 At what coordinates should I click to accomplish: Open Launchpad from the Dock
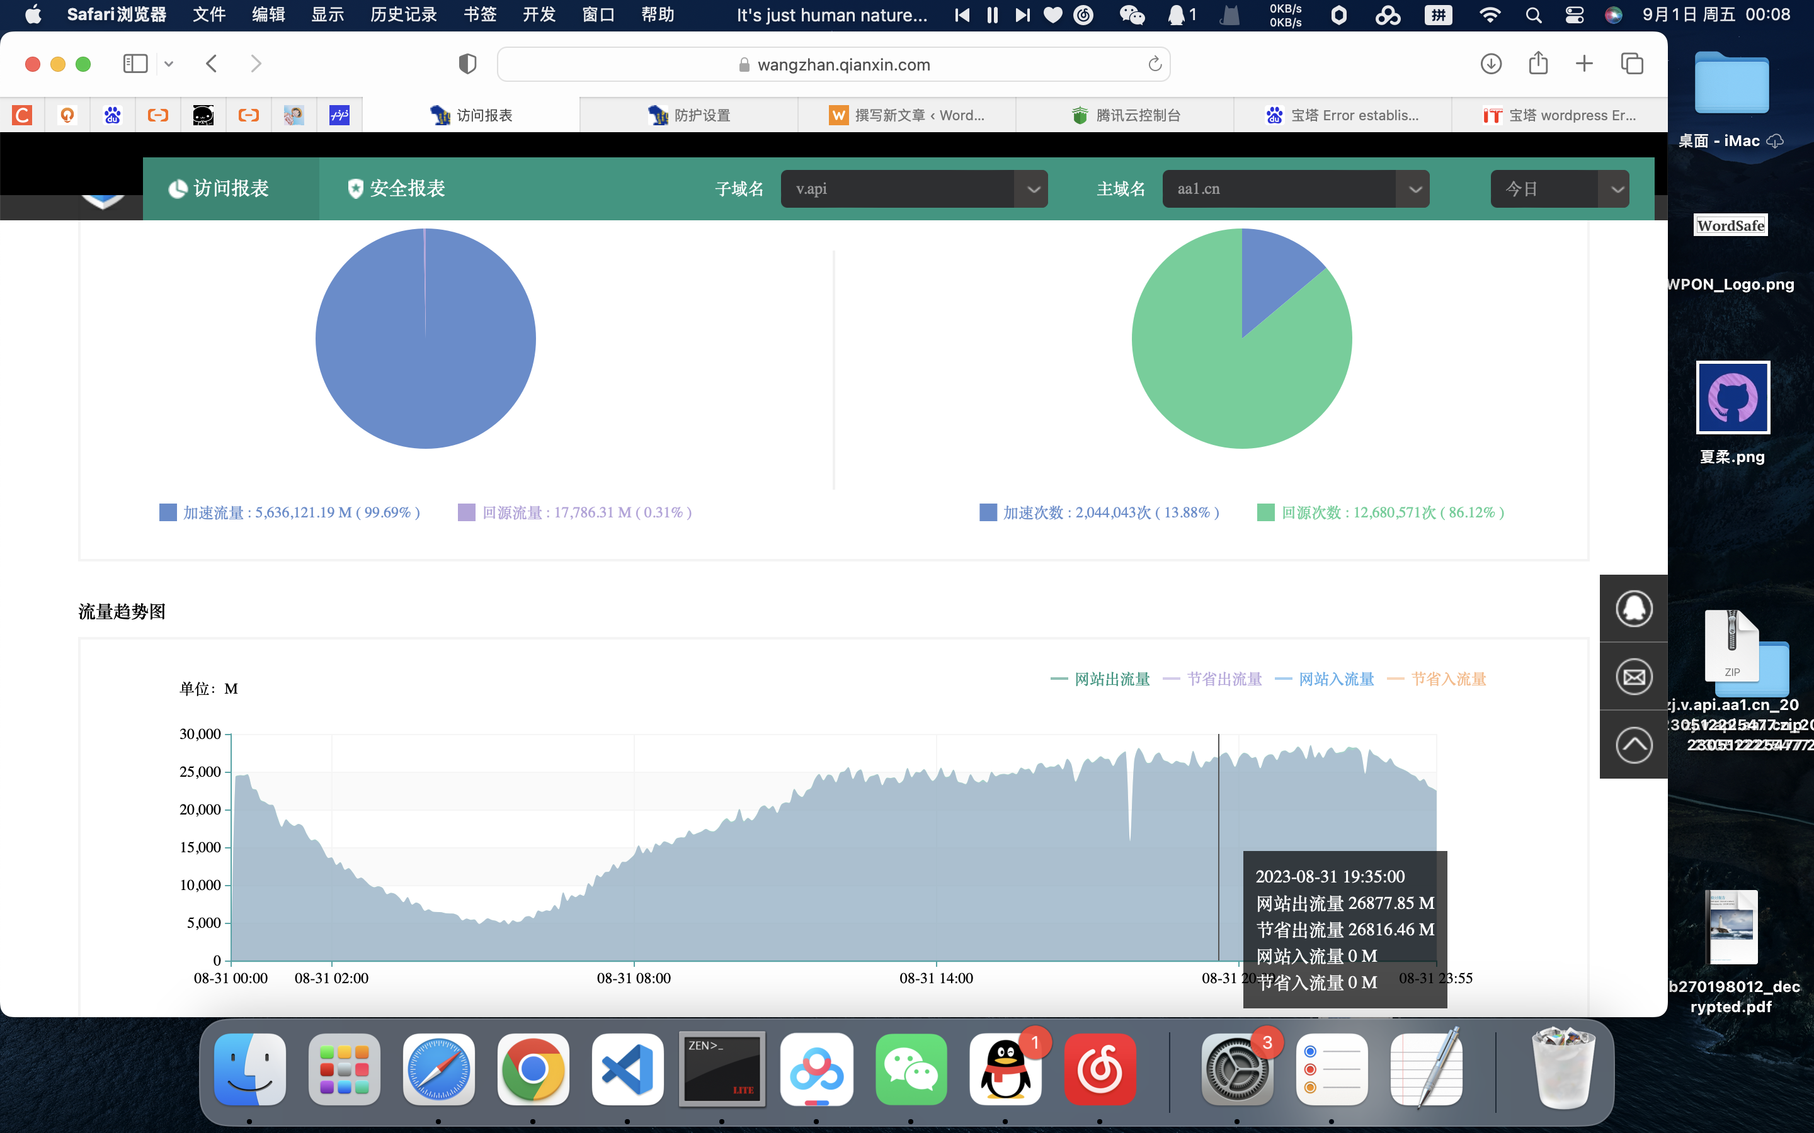[344, 1069]
